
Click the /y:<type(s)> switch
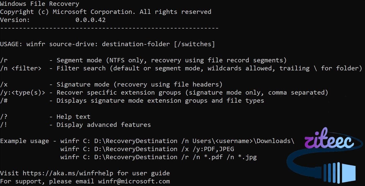pyautogui.click(x=22, y=93)
